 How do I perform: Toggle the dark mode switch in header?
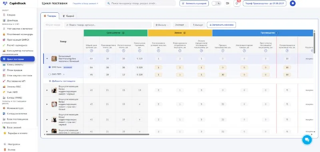216,4
